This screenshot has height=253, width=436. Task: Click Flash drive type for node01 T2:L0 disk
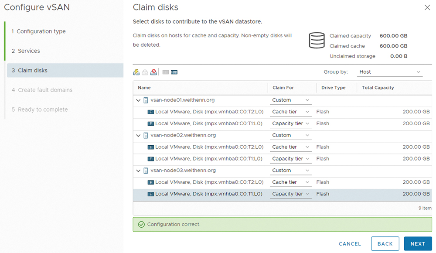323,112
